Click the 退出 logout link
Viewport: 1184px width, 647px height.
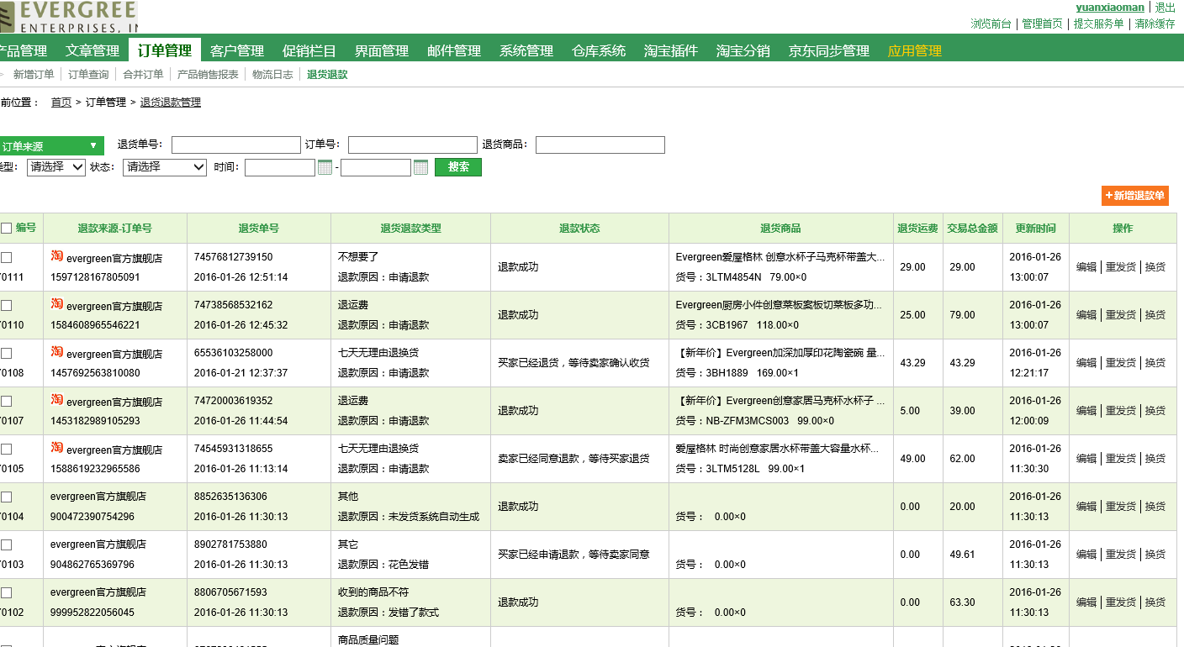click(x=1165, y=7)
